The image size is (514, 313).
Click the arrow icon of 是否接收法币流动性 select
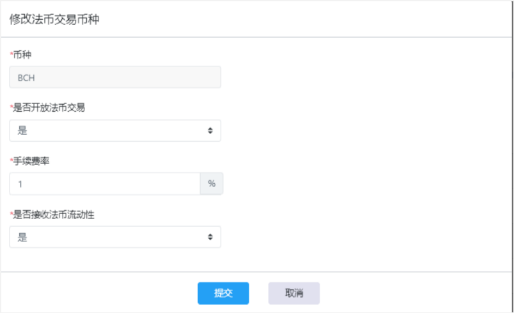pyautogui.click(x=210, y=237)
